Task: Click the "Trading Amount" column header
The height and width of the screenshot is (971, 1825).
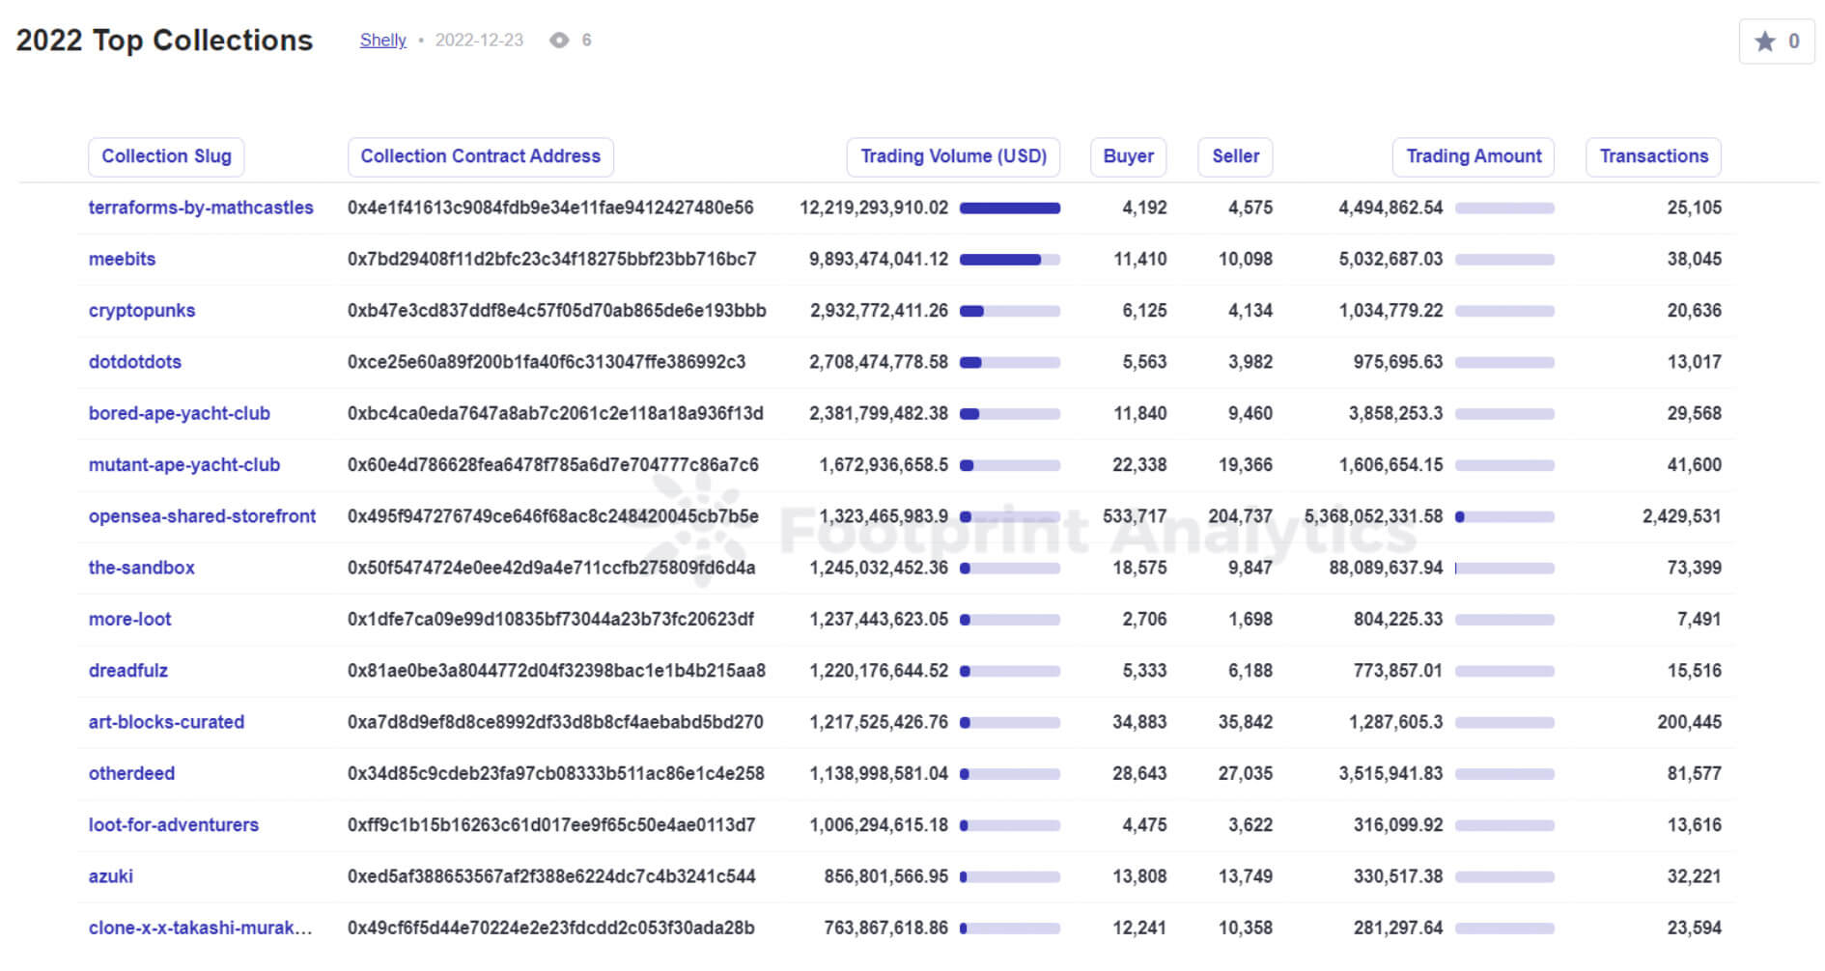Action: 1472,155
